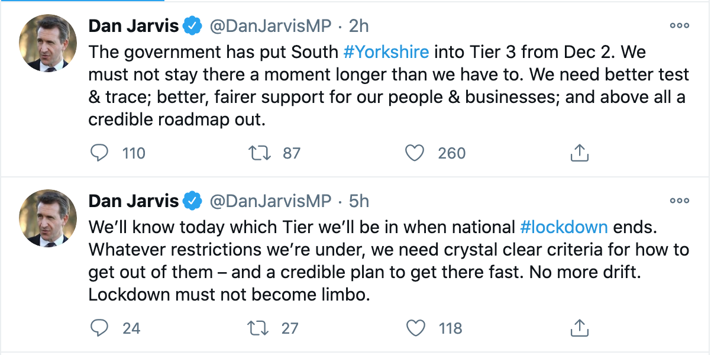Click the verified badge on the first tweet
This screenshot has height=355, width=711.
192,26
